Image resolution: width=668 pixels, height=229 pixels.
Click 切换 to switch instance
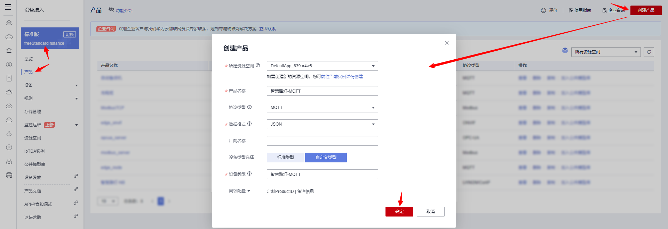pos(70,34)
